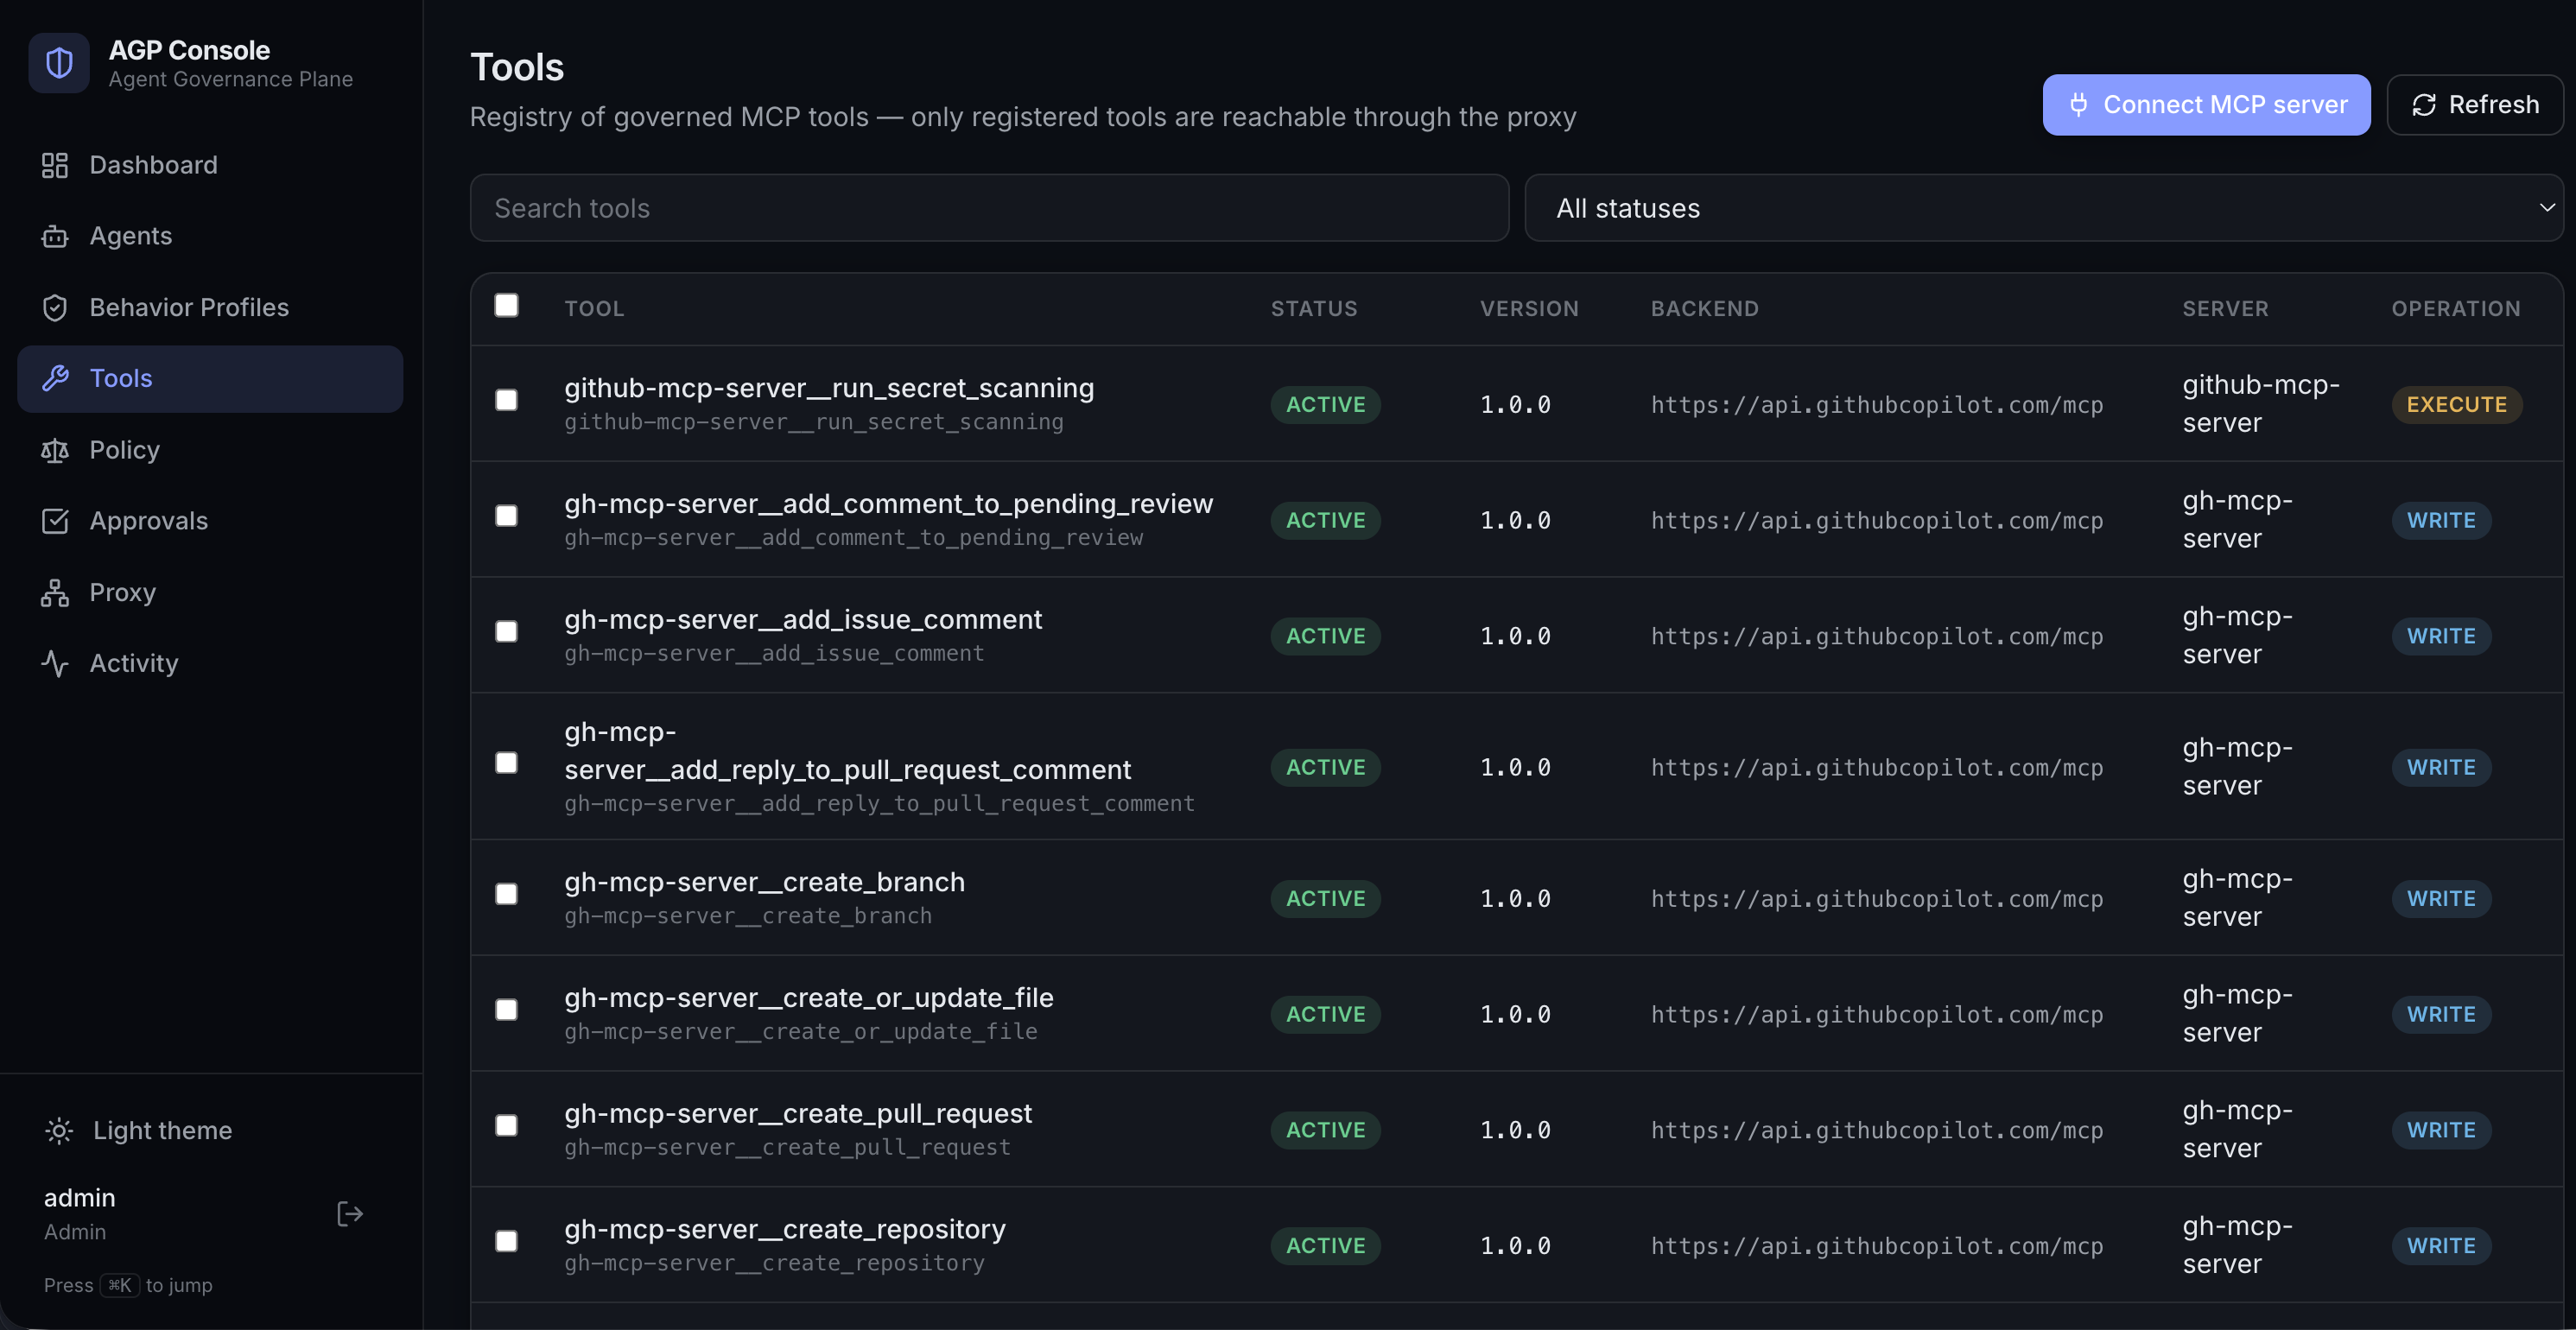Viewport: 2576px width, 1330px height.
Task: Open the All statuses dropdown
Action: (2043, 208)
